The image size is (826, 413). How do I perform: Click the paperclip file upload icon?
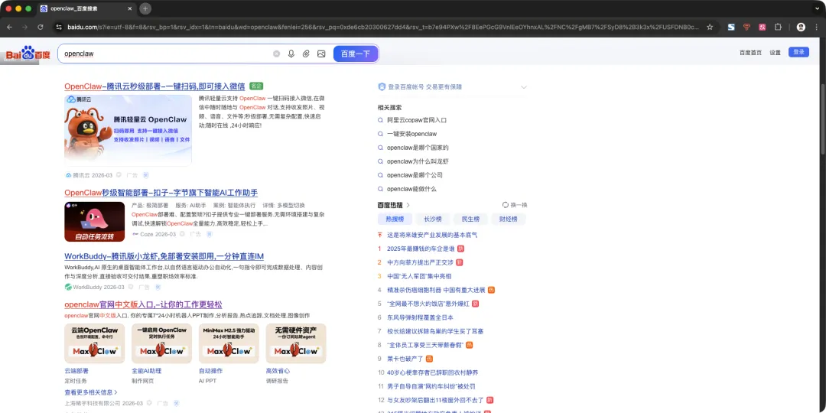306,54
